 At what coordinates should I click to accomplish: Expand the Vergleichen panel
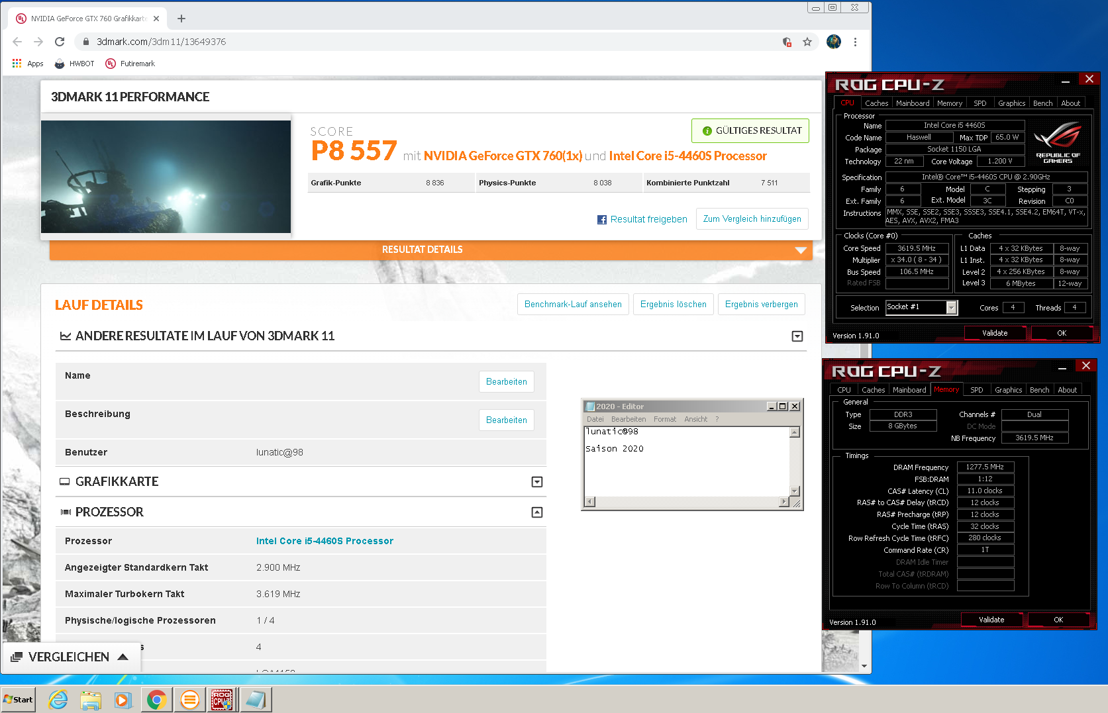pyautogui.click(x=71, y=657)
